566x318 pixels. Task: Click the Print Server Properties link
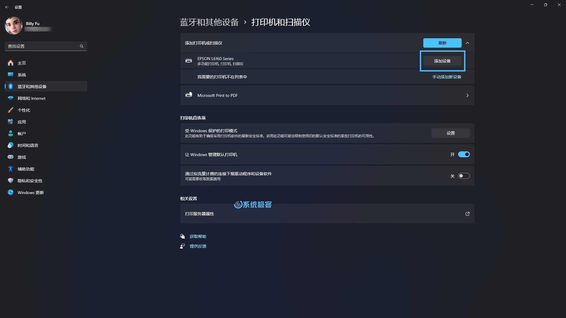pyautogui.click(x=200, y=213)
